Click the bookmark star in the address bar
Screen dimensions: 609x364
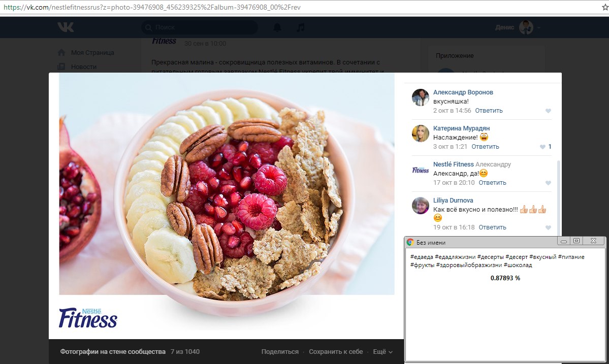[605, 8]
